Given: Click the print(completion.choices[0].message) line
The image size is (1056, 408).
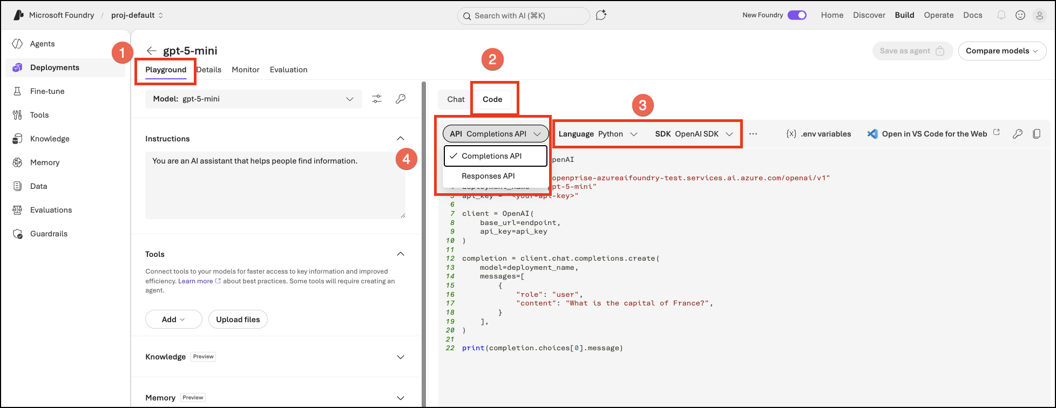Looking at the screenshot, I should click(x=543, y=348).
